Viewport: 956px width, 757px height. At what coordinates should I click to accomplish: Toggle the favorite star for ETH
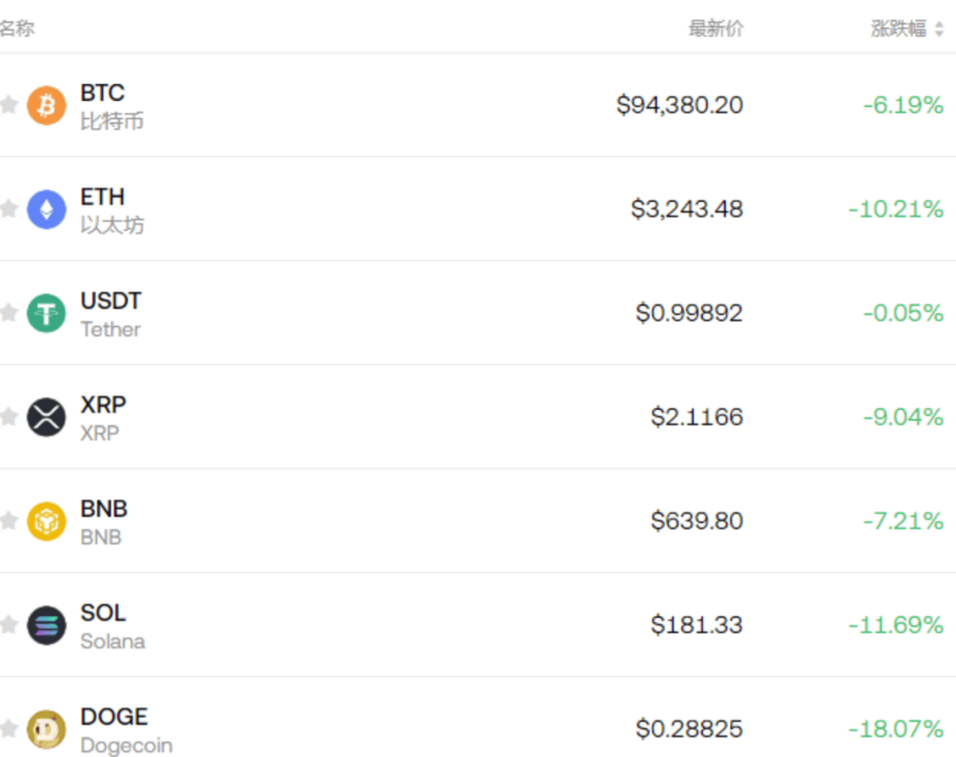[x=9, y=210]
